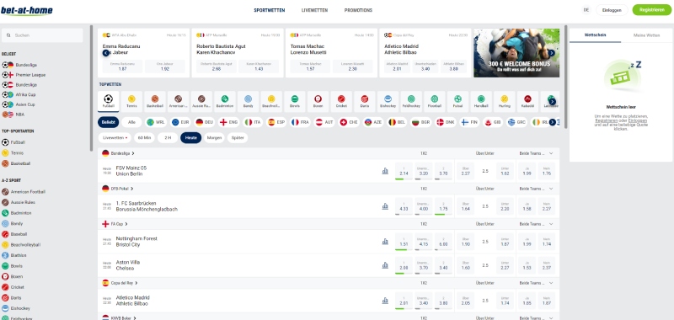Open statistics icon for Nottingham Forest match
Image resolution: width=674 pixels, height=320 pixels.
(385, 242)
